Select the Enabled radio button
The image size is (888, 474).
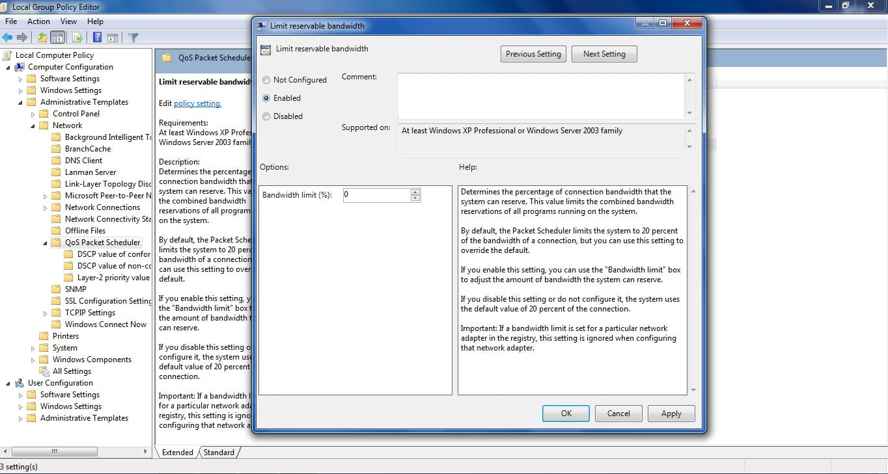pos(266,98)
